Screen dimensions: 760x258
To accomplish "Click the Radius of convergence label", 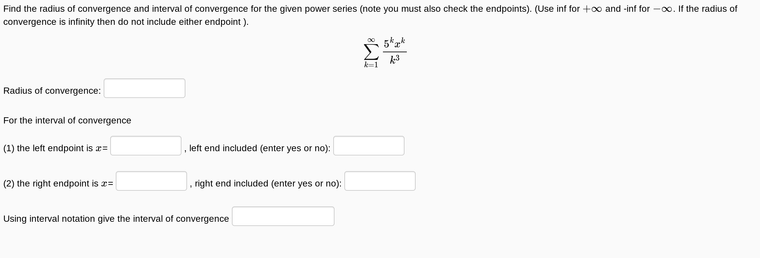I will (52, 90).
